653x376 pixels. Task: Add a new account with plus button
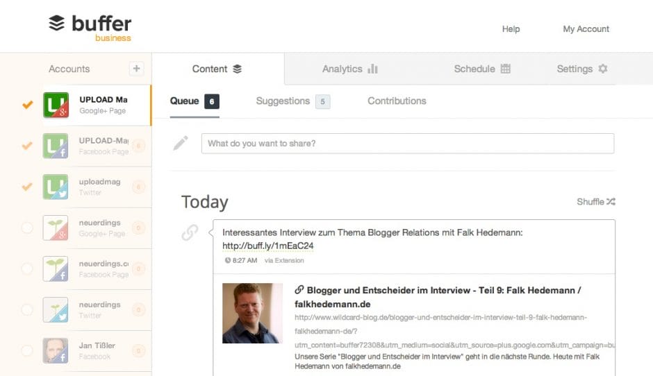coord(136,69)
